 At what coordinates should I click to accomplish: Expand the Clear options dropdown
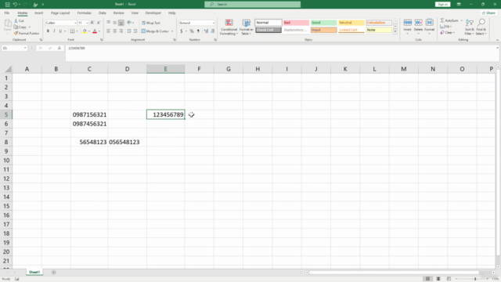454,33
